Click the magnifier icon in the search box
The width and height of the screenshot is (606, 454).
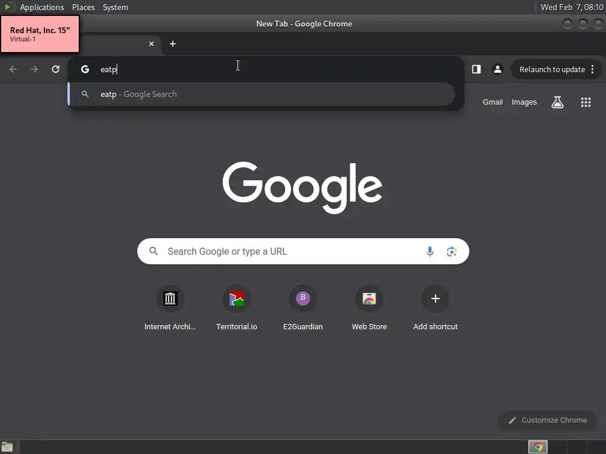(153, 251)
